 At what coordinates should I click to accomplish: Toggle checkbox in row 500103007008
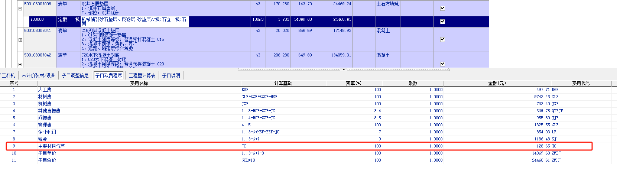click(442, 8)
